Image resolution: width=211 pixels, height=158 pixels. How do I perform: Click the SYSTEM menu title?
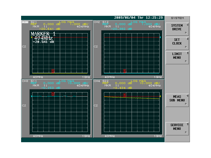click(x=177, y=18)
